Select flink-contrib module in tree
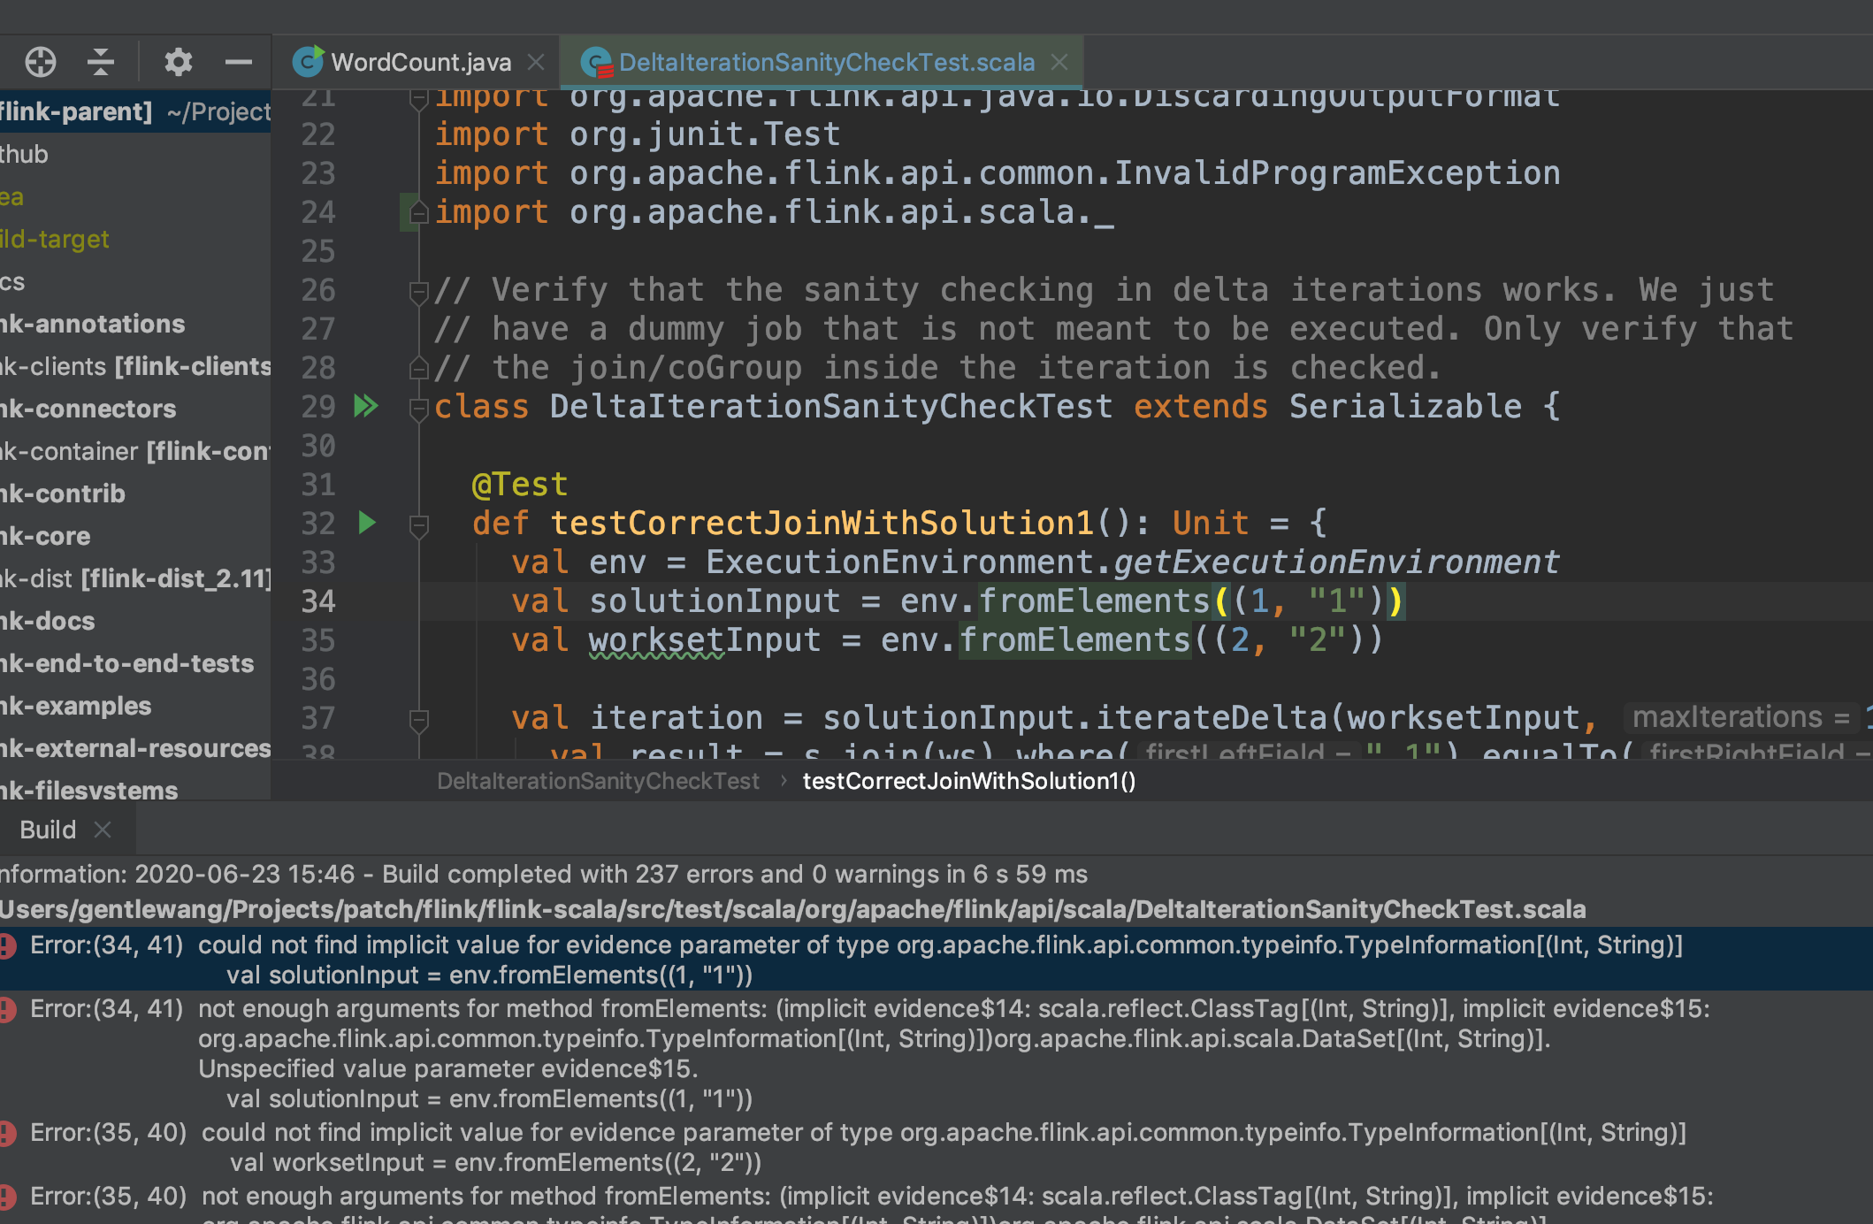 135,493
